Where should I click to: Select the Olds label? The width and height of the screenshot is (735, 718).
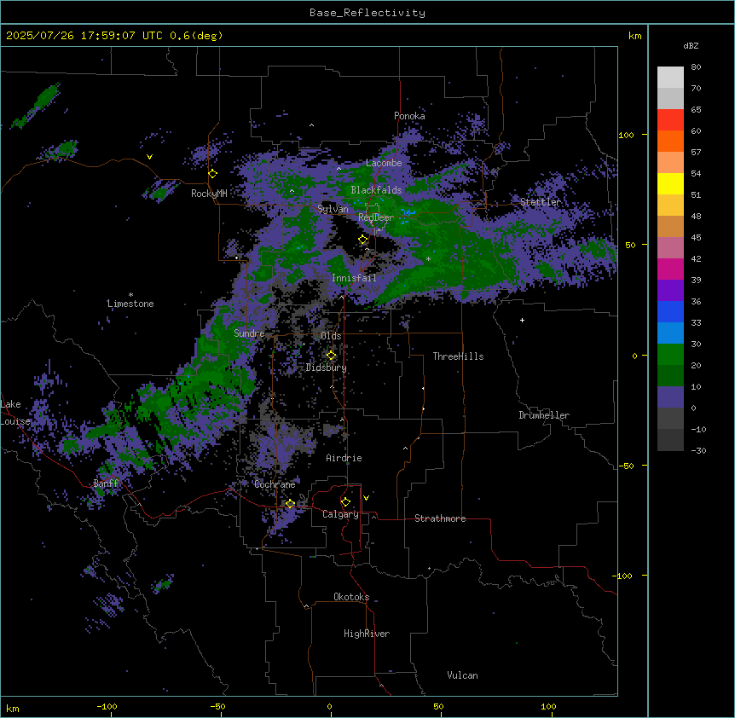331,336
